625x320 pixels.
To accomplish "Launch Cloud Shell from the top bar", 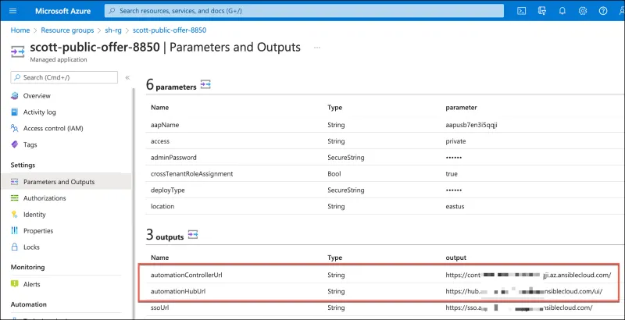I will pyautogui.click(x=521, y=11).
